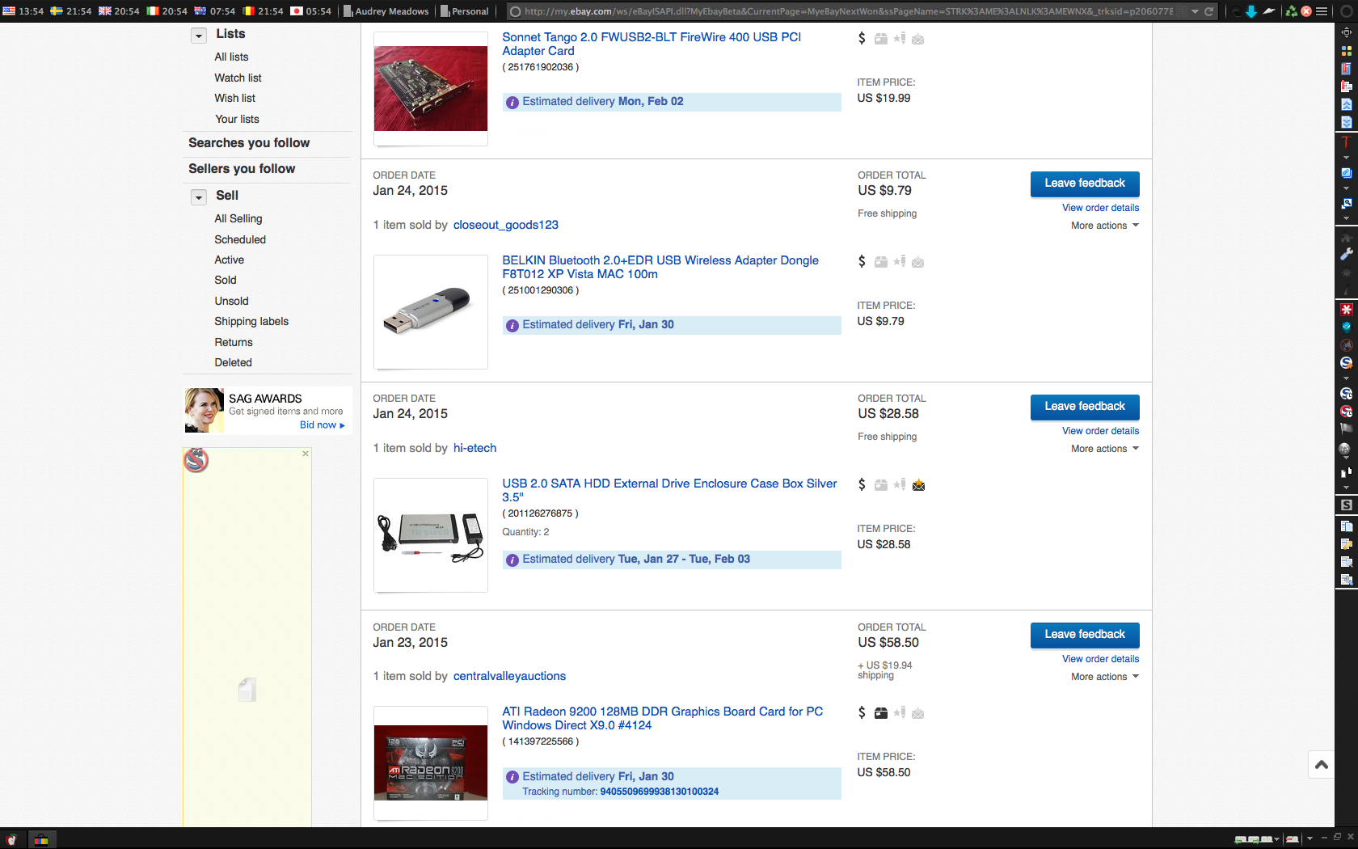This screenshot has height=849, width=1358.
Task: Click the paid dollar icon for Sonnet Tango
Action: pos(862,38)
